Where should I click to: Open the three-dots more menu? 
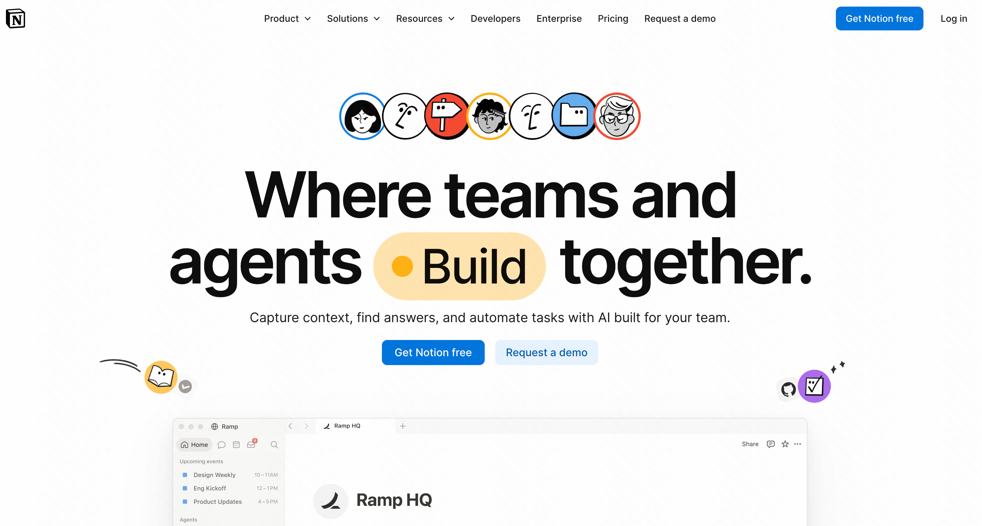pos(798,444)
